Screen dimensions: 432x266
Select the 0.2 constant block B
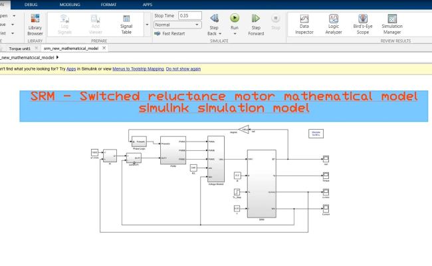(x=237, y=176)
